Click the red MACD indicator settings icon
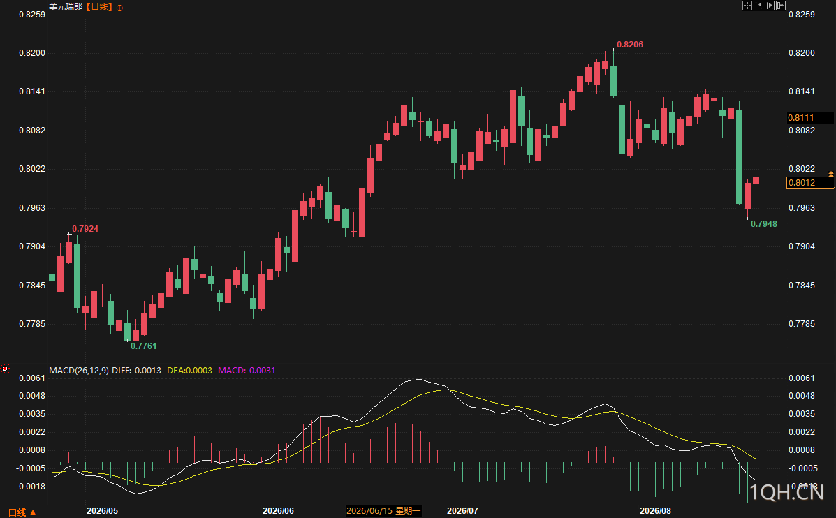This screenshot has width=836, height=518. click(x=5, y=368)
